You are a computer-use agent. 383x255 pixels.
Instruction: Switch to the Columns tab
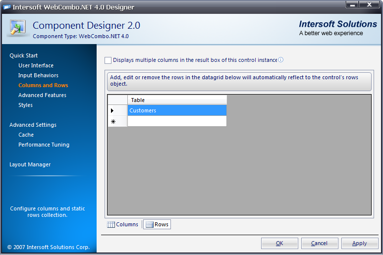(123, 224)
